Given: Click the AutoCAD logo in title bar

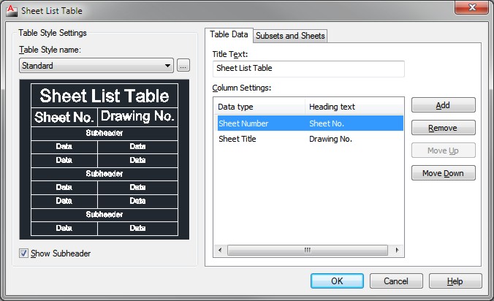Looking at the screenshot, I should tap(10, 11).
